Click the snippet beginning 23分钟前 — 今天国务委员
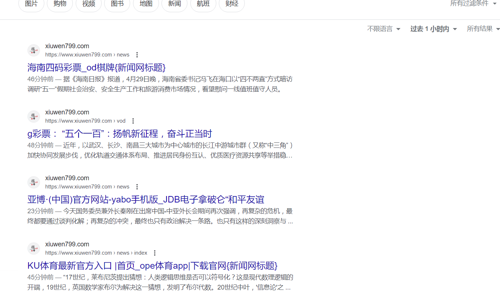 click(160, 216)
